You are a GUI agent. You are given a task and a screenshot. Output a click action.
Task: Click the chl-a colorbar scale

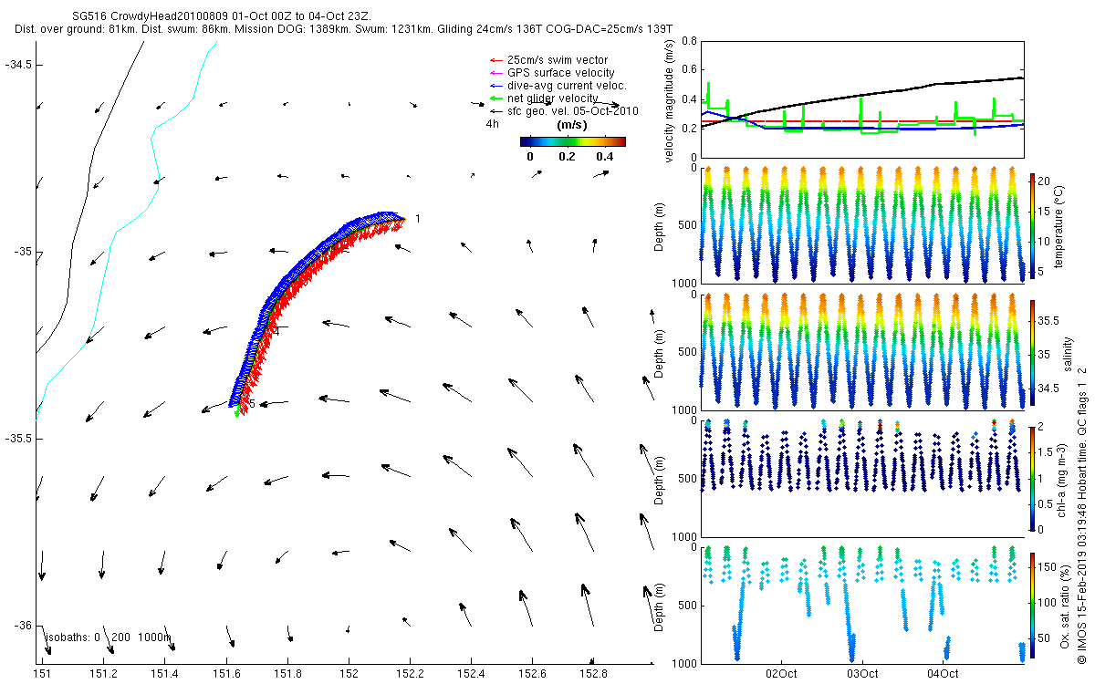coord(1032,478)
